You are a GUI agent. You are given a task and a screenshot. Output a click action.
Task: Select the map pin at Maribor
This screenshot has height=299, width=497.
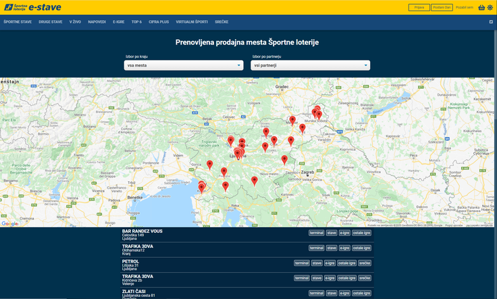pyautogui.click(x=292, y=121)
